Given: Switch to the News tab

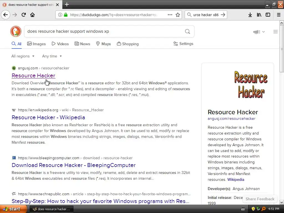Looking at the screenshot, I should 82,44.
